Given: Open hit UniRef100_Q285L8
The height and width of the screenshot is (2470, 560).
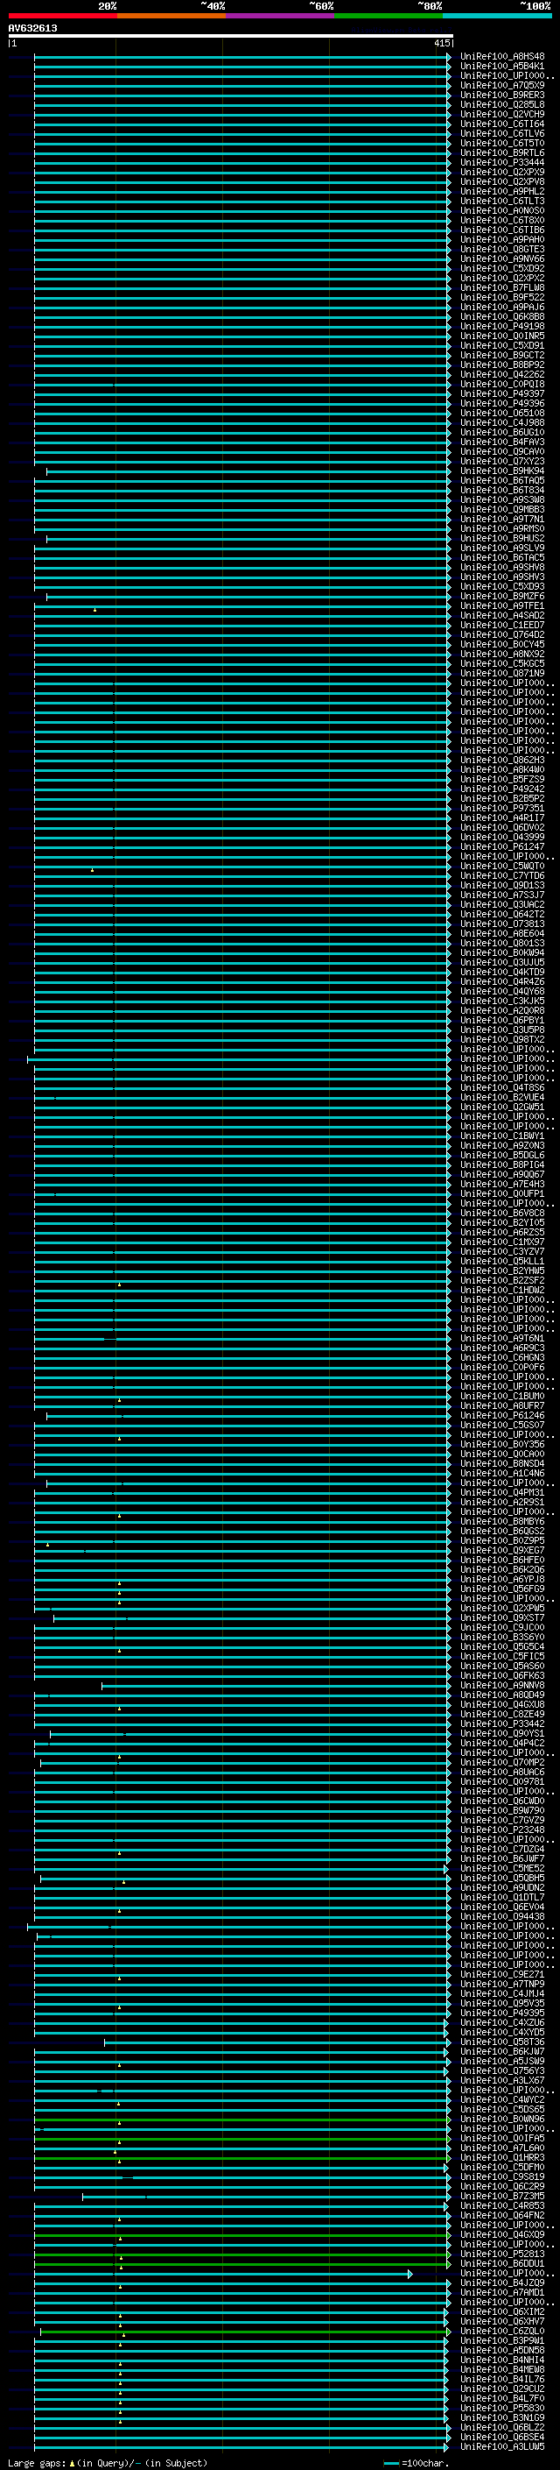Looking at the screenshot, I should pyautogui.click(x=502, y=104).
